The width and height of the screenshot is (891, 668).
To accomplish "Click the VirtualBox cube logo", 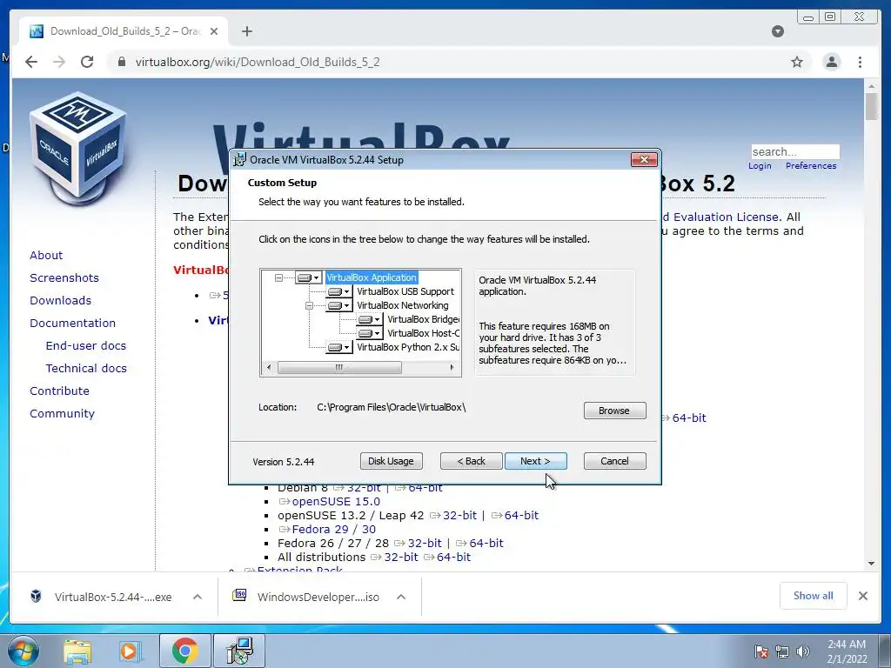I will 77,149.
